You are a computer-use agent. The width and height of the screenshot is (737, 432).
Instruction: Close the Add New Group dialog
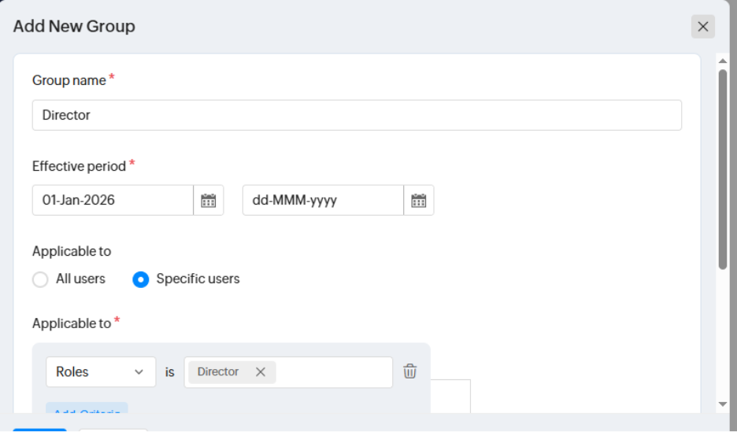[x=702, y=26]
